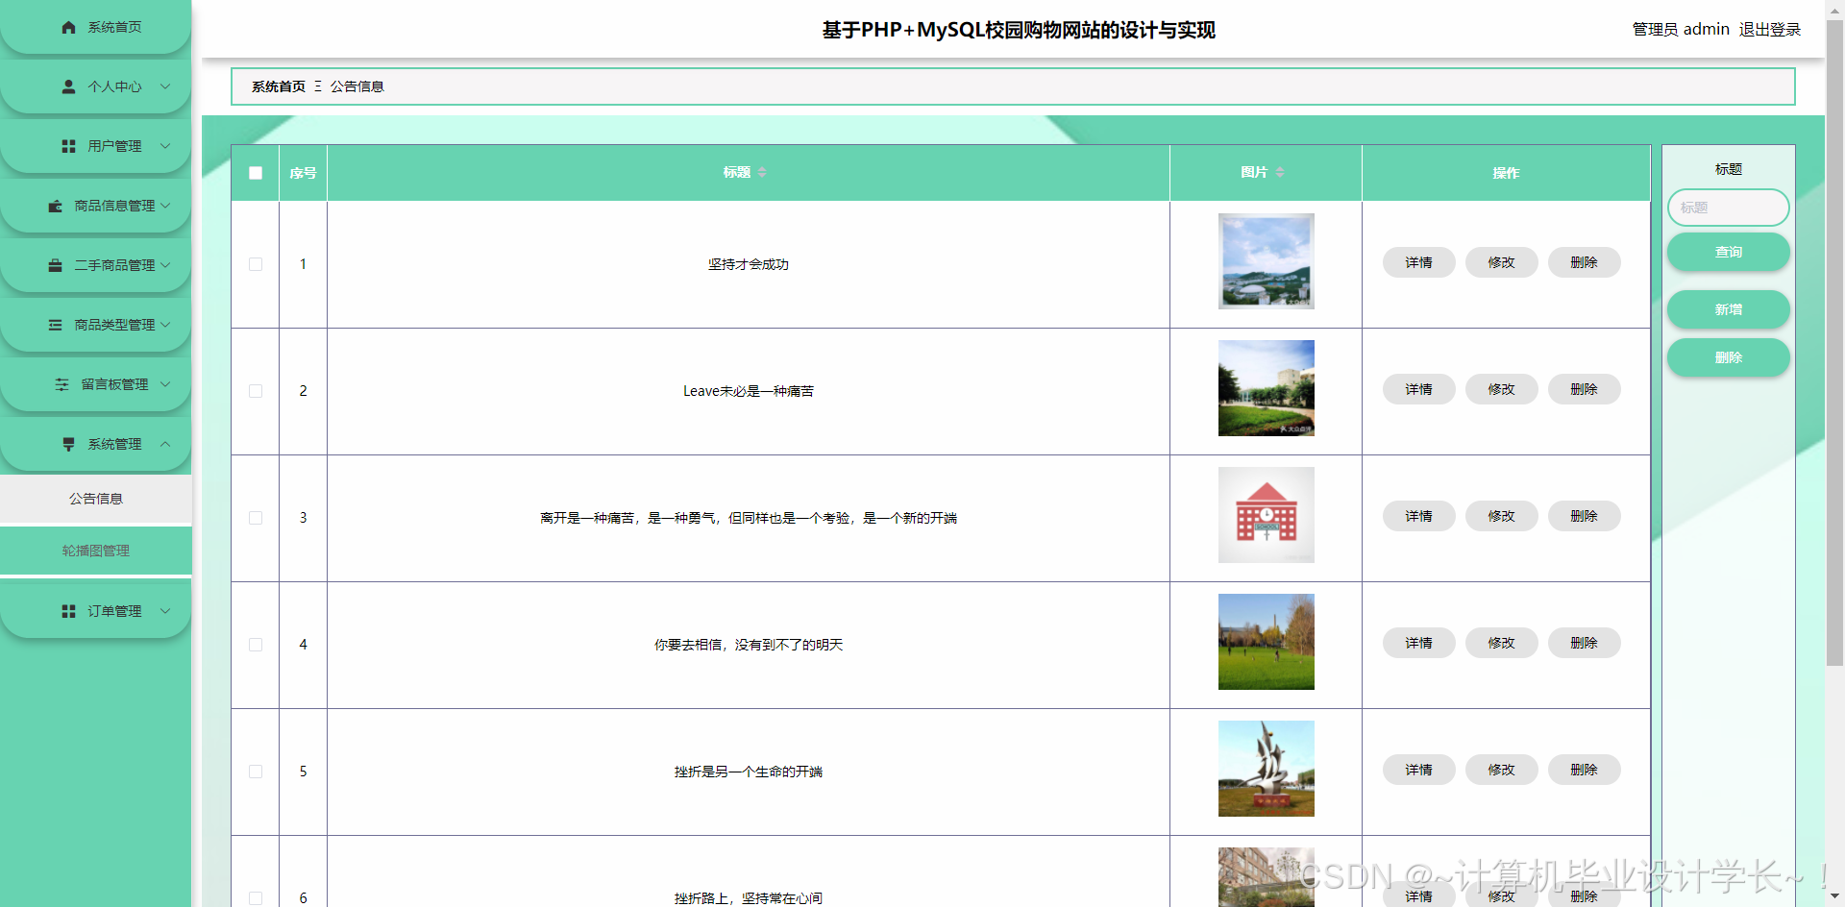Check the checkbox for row 4

[256, 645]
